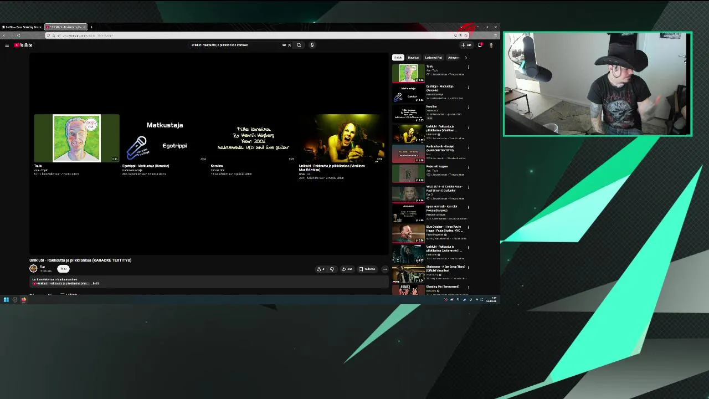The image size is (709, 399).
Task: Open Shaboozey A Bar Song video
Action: pyautogui.click(x=408, y=273)
